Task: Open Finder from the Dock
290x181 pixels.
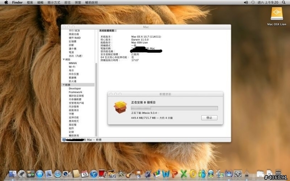Action: (x=13, y=174)
